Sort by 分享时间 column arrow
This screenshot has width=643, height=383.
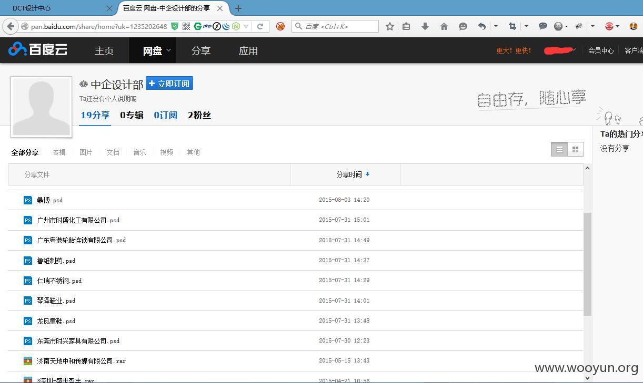tap(367, 174)
